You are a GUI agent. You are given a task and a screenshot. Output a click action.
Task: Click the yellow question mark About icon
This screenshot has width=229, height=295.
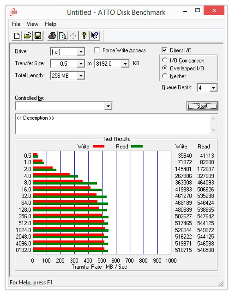click(84, 36)
